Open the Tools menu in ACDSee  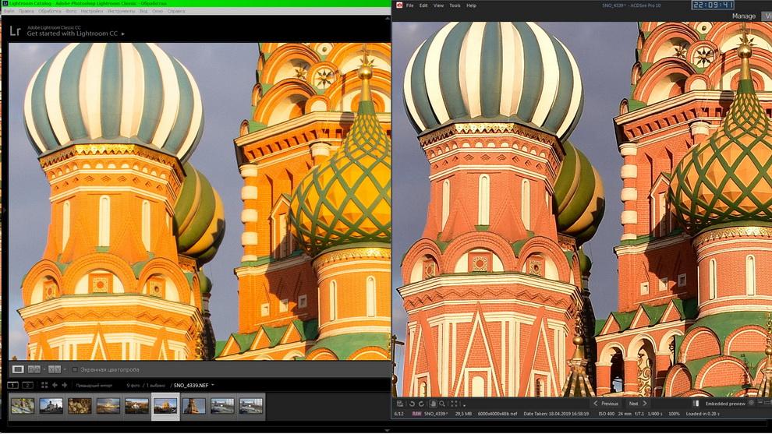pos(455,5)
